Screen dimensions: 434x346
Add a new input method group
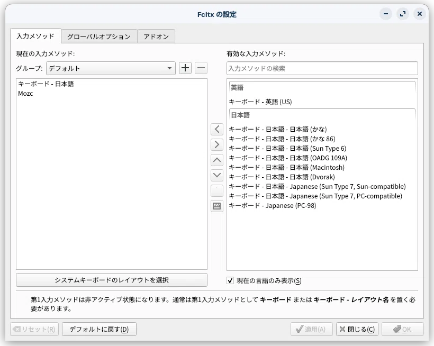pyautogui.click(x=185, y=68)
